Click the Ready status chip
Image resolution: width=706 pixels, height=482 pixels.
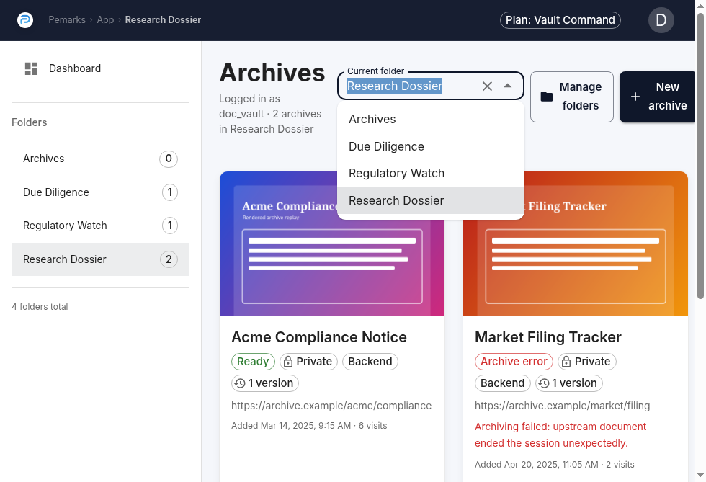pos(253,362)
